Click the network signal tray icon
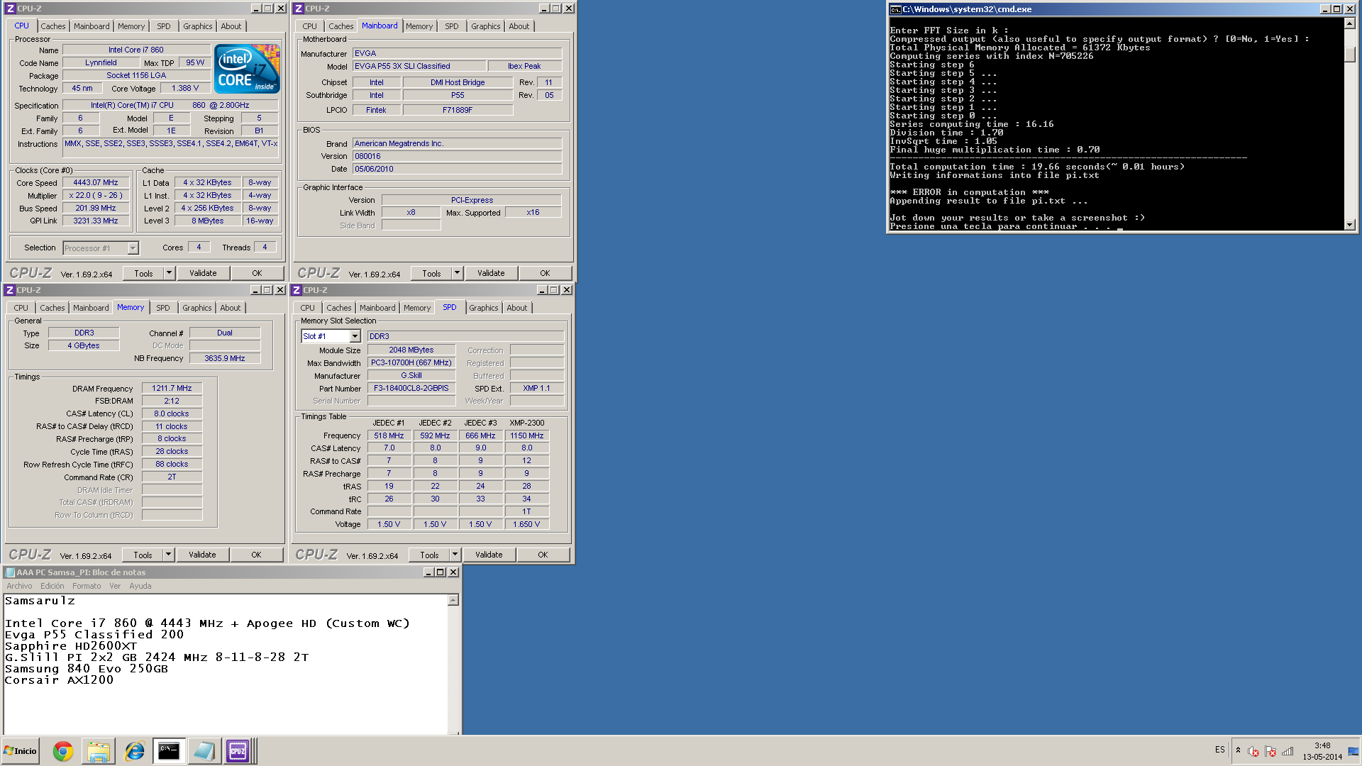 tap(1288, 751)
